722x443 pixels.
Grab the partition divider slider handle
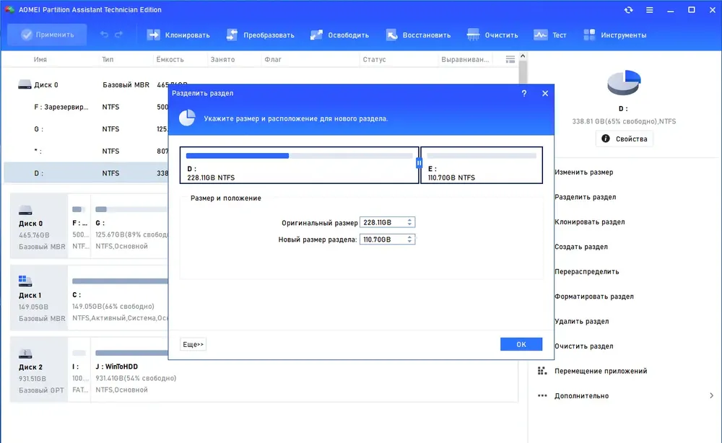click(x=419, y=162)
